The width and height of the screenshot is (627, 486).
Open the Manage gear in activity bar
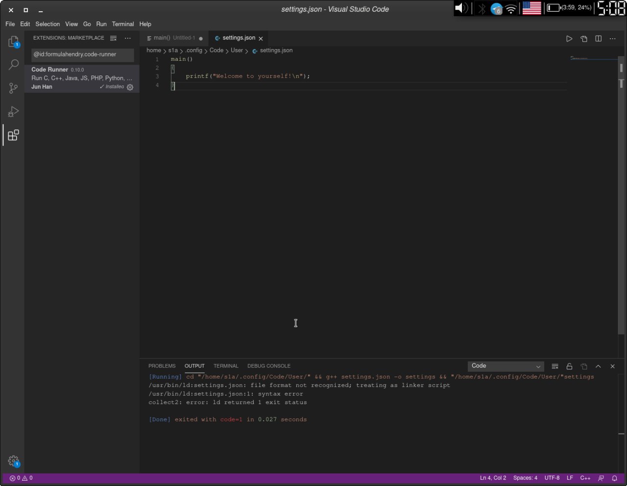point(13,461)
